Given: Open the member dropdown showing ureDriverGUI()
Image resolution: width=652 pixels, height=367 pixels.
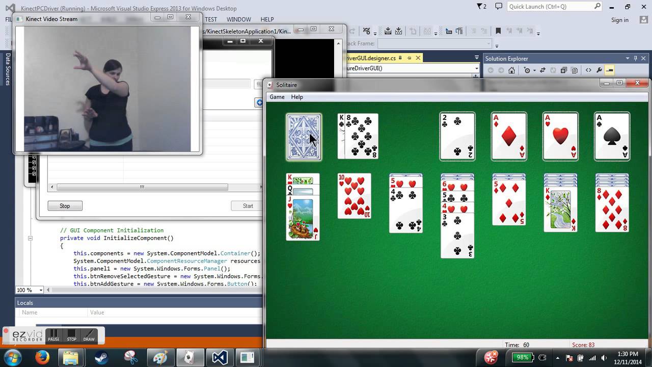Looking at the screenshot, I should 413,68.
